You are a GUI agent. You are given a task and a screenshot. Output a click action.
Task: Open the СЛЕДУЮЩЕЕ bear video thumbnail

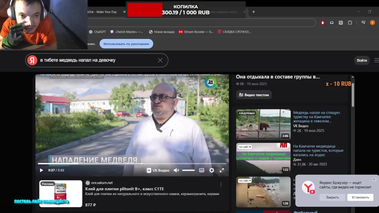coord(263,124)
